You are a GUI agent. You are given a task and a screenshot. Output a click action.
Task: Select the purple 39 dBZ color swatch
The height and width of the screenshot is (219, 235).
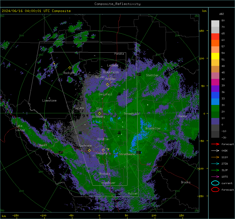click(x=215, y=89)
